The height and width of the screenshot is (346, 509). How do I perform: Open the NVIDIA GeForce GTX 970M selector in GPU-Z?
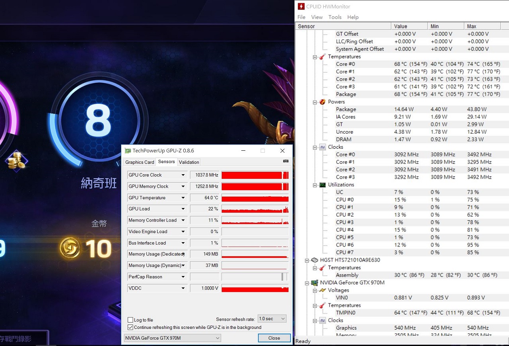(x=173, y=338)
